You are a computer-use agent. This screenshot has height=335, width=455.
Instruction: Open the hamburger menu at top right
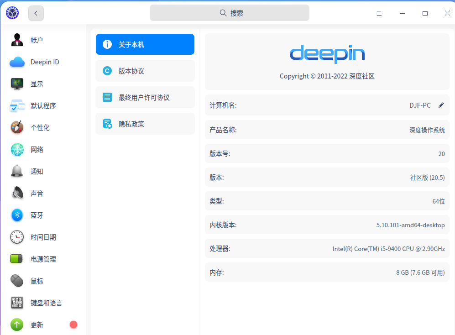tap(379, 13)
